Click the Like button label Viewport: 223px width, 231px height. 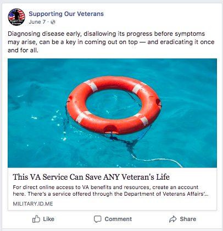point(48,219)
